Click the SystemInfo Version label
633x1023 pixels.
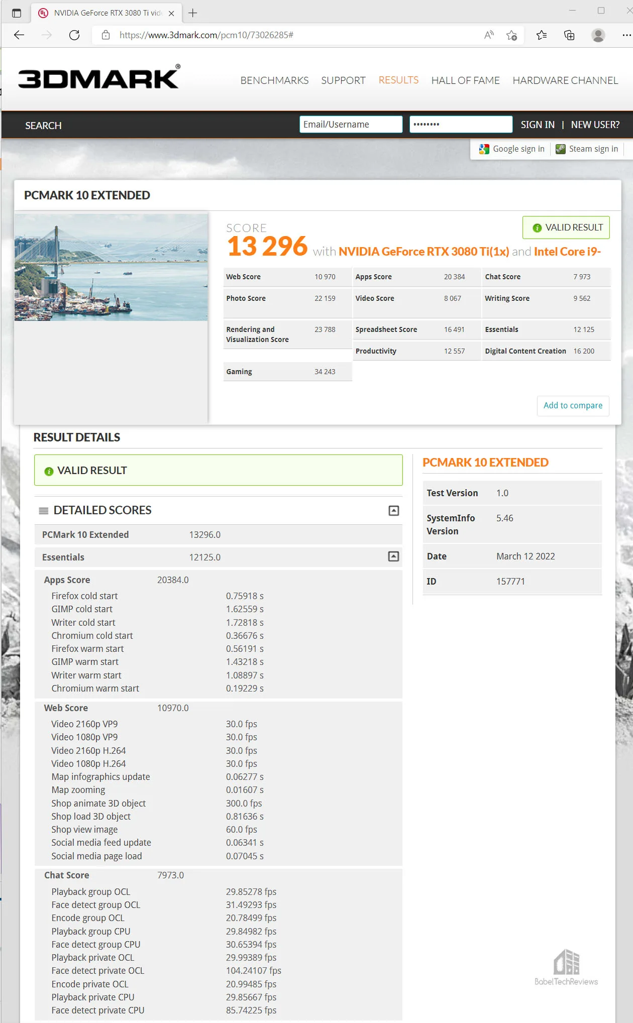451,525
